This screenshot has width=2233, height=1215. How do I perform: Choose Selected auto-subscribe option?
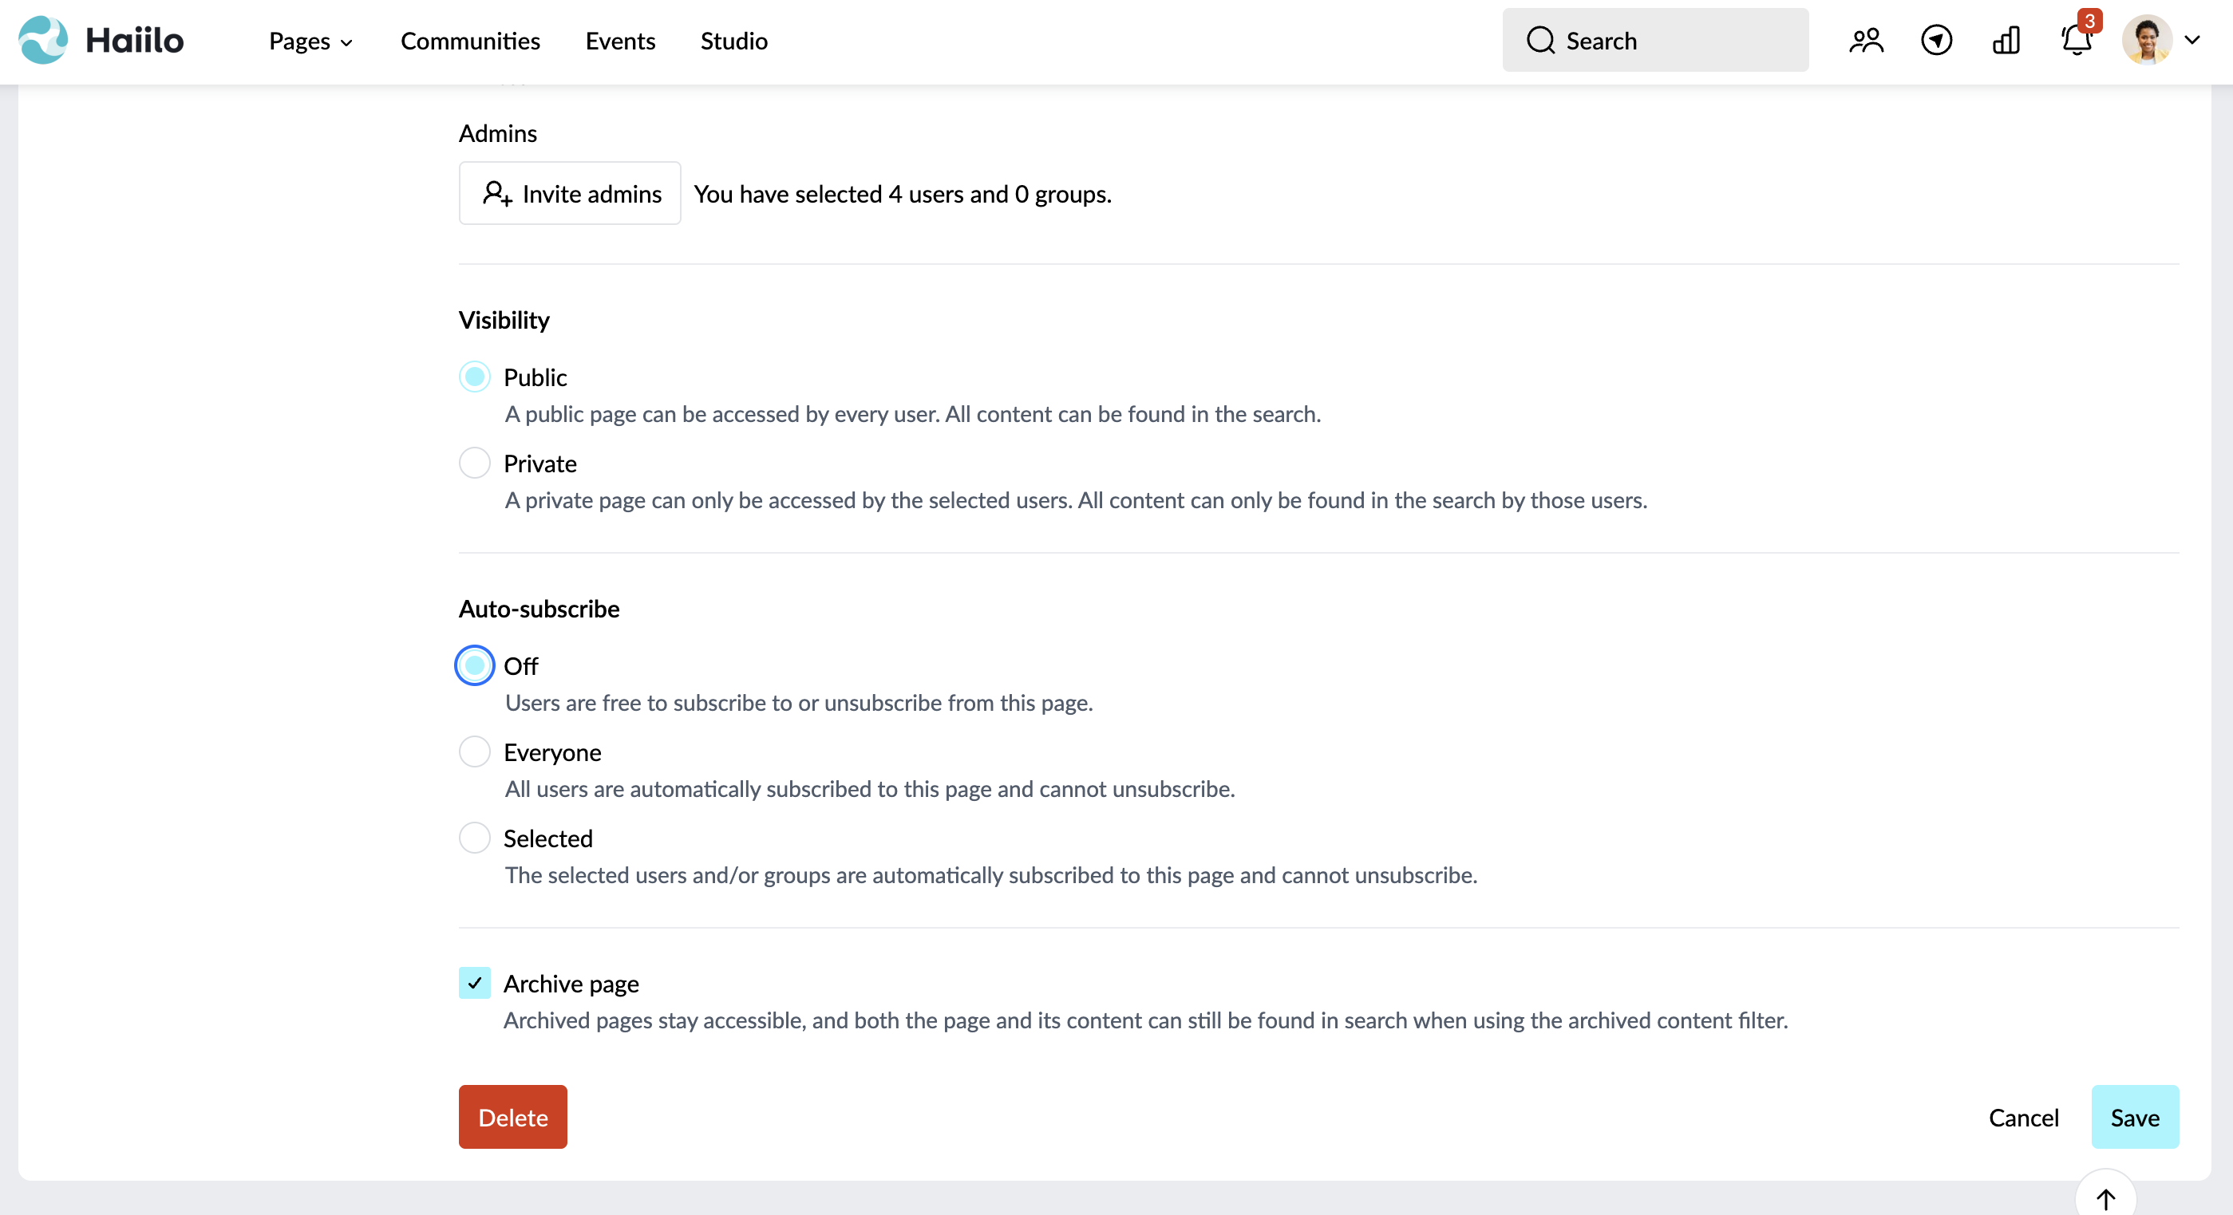tap(474, 838)
